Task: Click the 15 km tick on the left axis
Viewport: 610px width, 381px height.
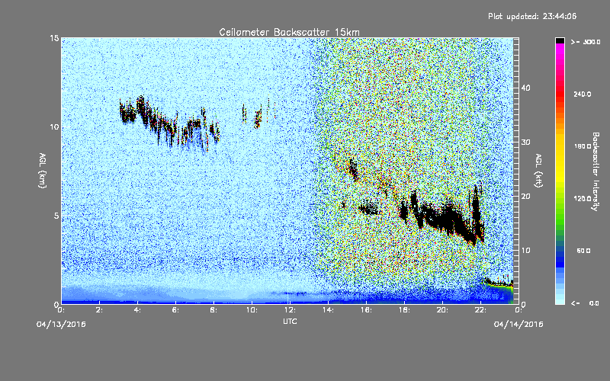Action: click(54, 38)
